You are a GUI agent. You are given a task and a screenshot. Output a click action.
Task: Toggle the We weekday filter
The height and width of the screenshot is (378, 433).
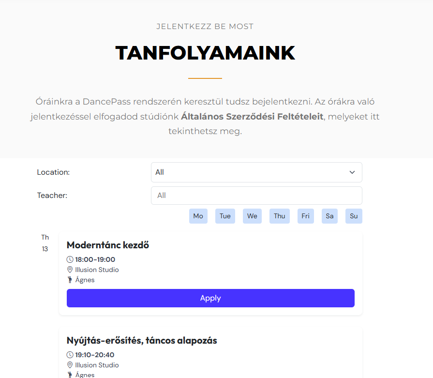point(252,216)
